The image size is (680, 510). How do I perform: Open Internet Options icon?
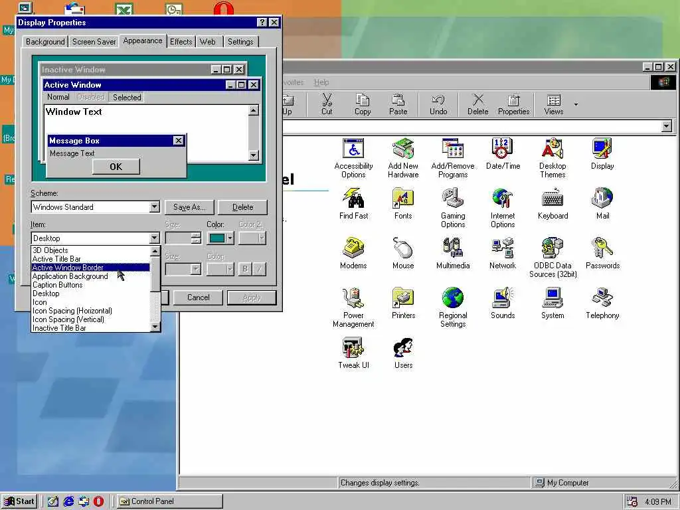click(503, 208)
